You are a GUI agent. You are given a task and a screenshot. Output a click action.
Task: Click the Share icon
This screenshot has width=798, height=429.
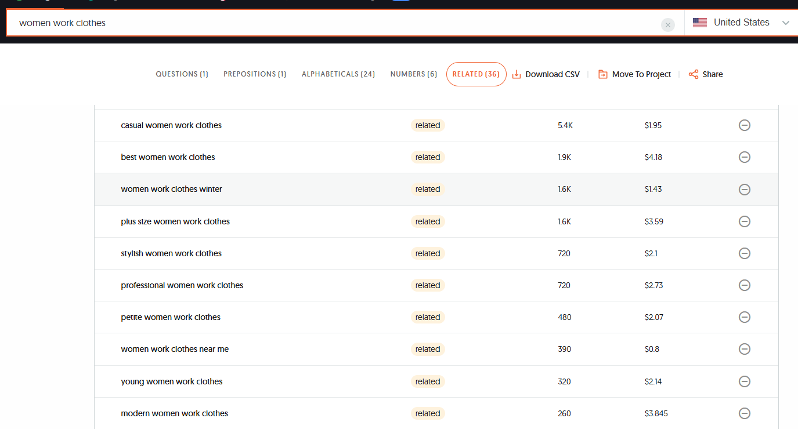point(694,74)
